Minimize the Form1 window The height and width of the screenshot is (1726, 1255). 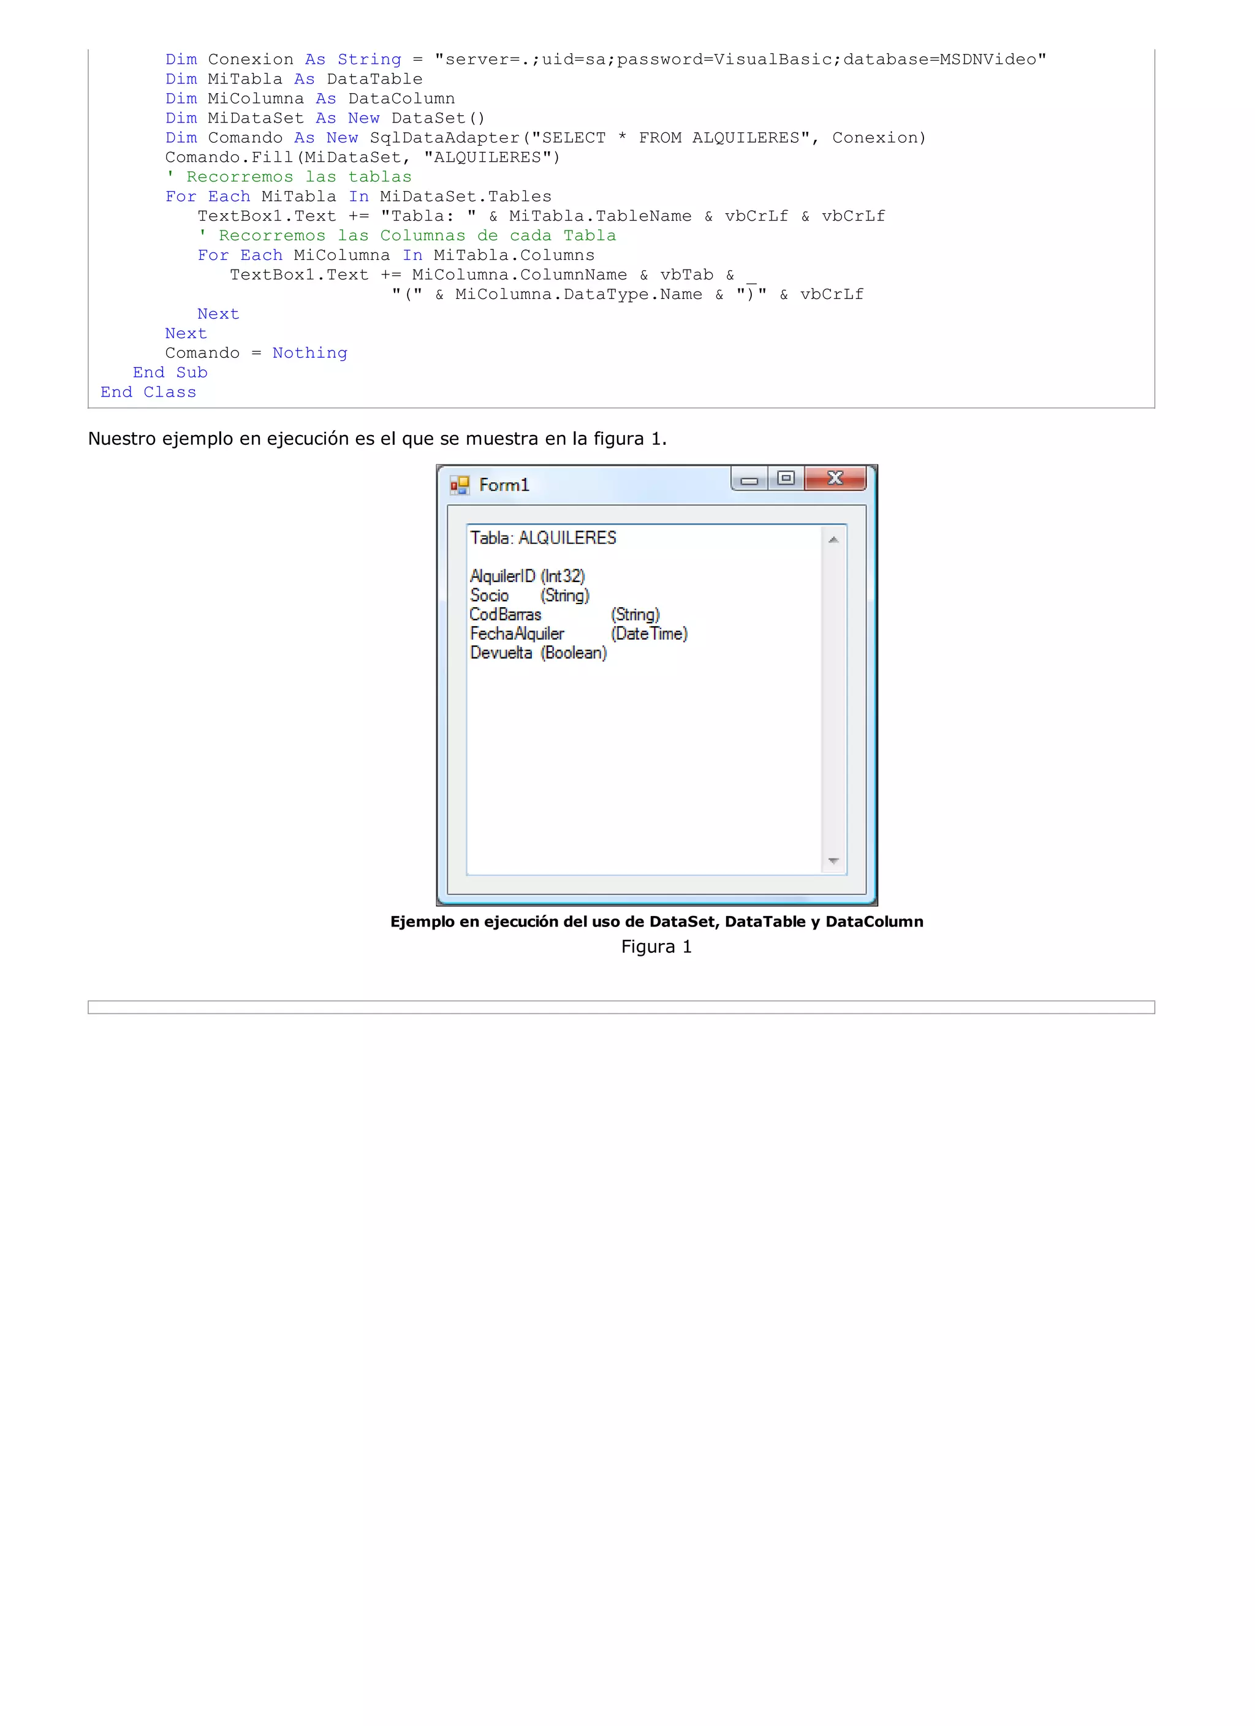(749, 479)
